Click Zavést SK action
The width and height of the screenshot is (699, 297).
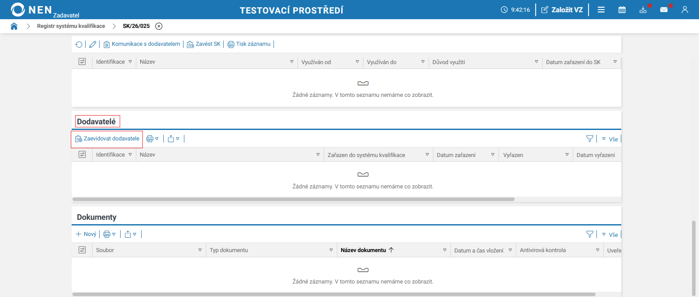pos(204,44)
